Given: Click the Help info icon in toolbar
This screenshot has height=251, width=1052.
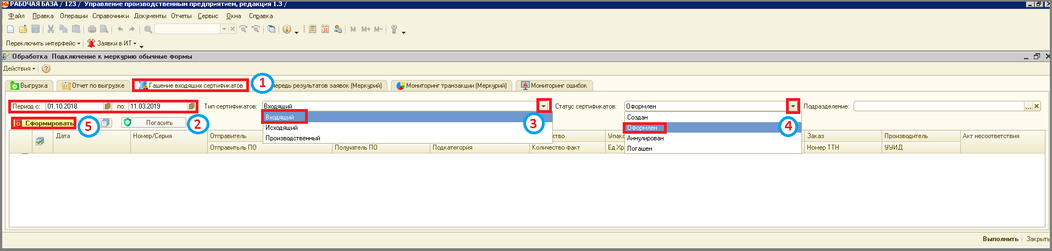Looking at the screenshot, I should pos(287,29).
